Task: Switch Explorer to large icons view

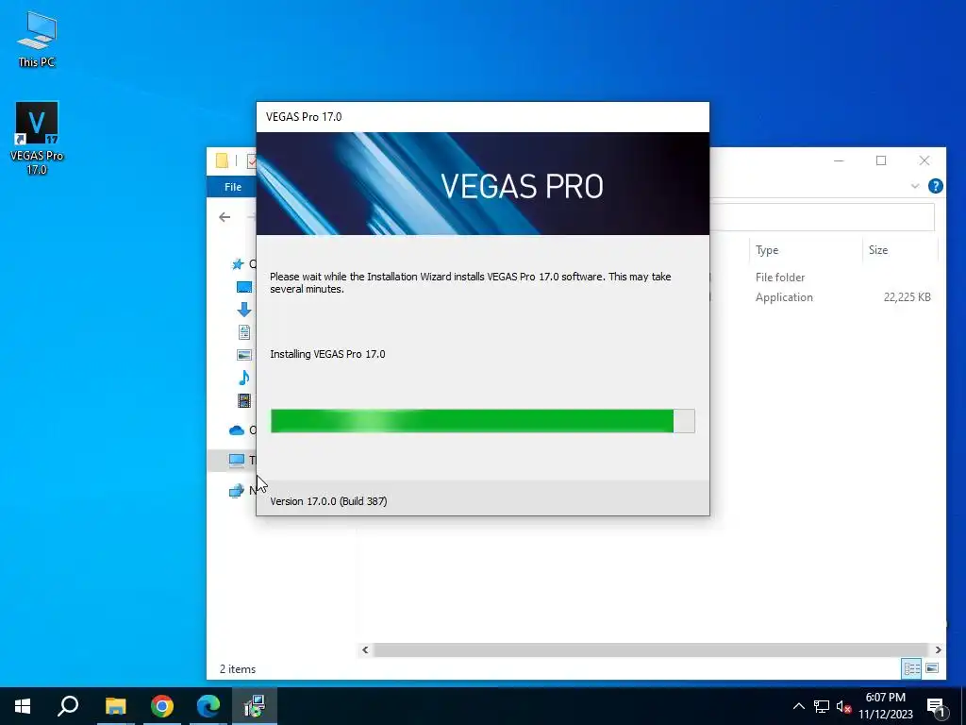Action: point(932,668)
